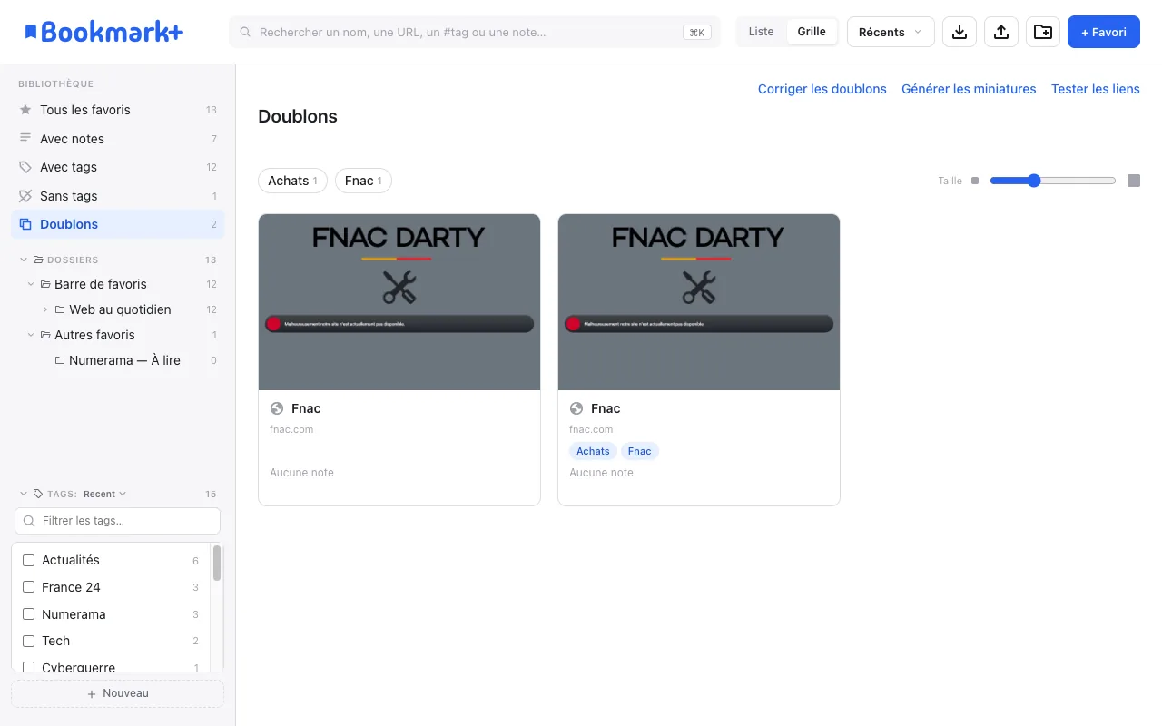This screenshot has height=726, width=1162.
Task: Check the Numerama tag checkbox
Action: [x=28, y=614]
